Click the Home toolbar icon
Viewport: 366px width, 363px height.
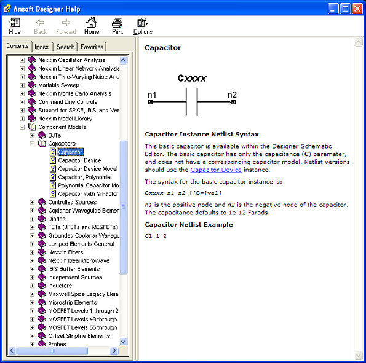click(x=91, y=23)
